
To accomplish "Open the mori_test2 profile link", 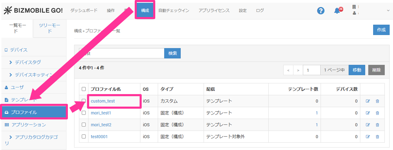I will click(x=101, y=125).
